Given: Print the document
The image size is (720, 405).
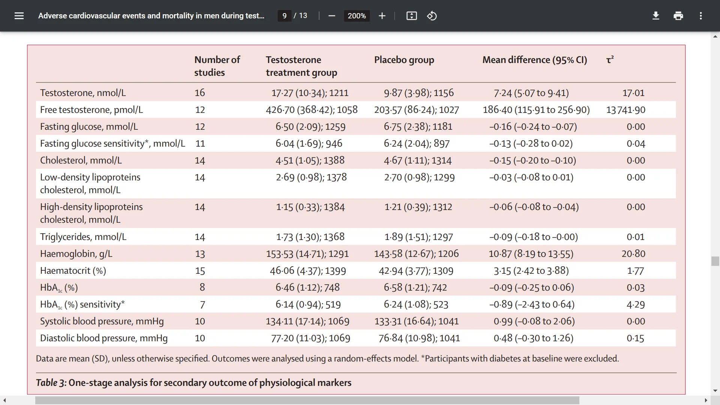Looking at the screenshot, I should pyautogui.click(x=678, y=16).
